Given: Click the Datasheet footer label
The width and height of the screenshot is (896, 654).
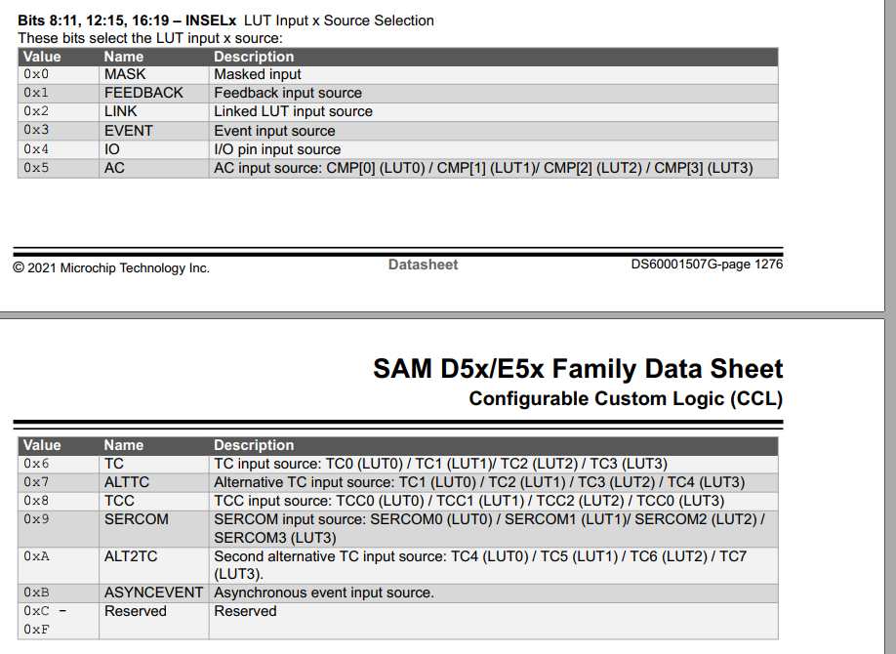Looking at the screenshot, I should 423,265.
